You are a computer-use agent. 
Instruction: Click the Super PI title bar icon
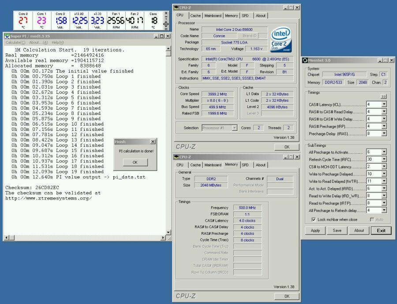pyautogui.click(x=7, y=36)
